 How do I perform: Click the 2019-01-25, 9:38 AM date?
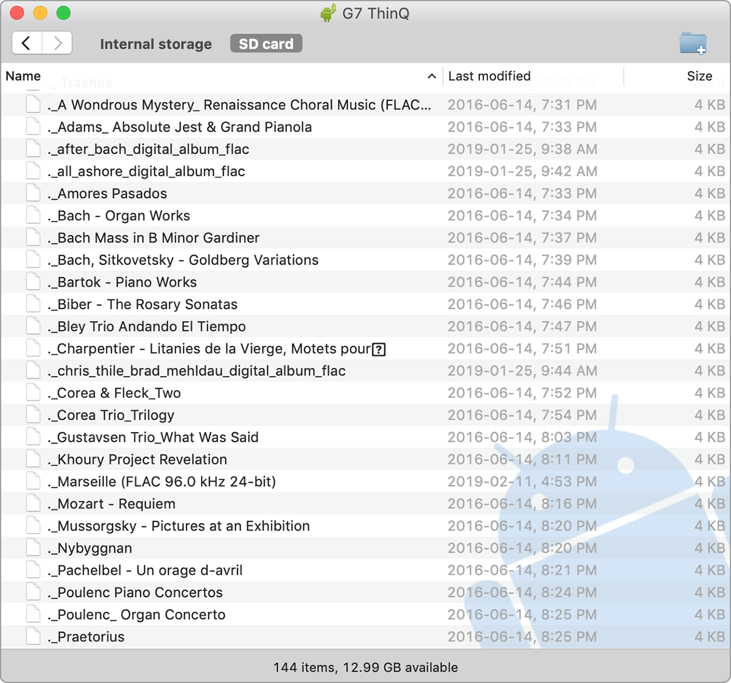click(x=522, y=149)
